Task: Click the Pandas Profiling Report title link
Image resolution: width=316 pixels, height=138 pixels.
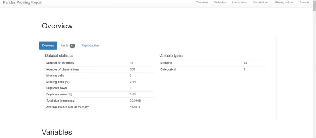Action: (x=23, y=2)
